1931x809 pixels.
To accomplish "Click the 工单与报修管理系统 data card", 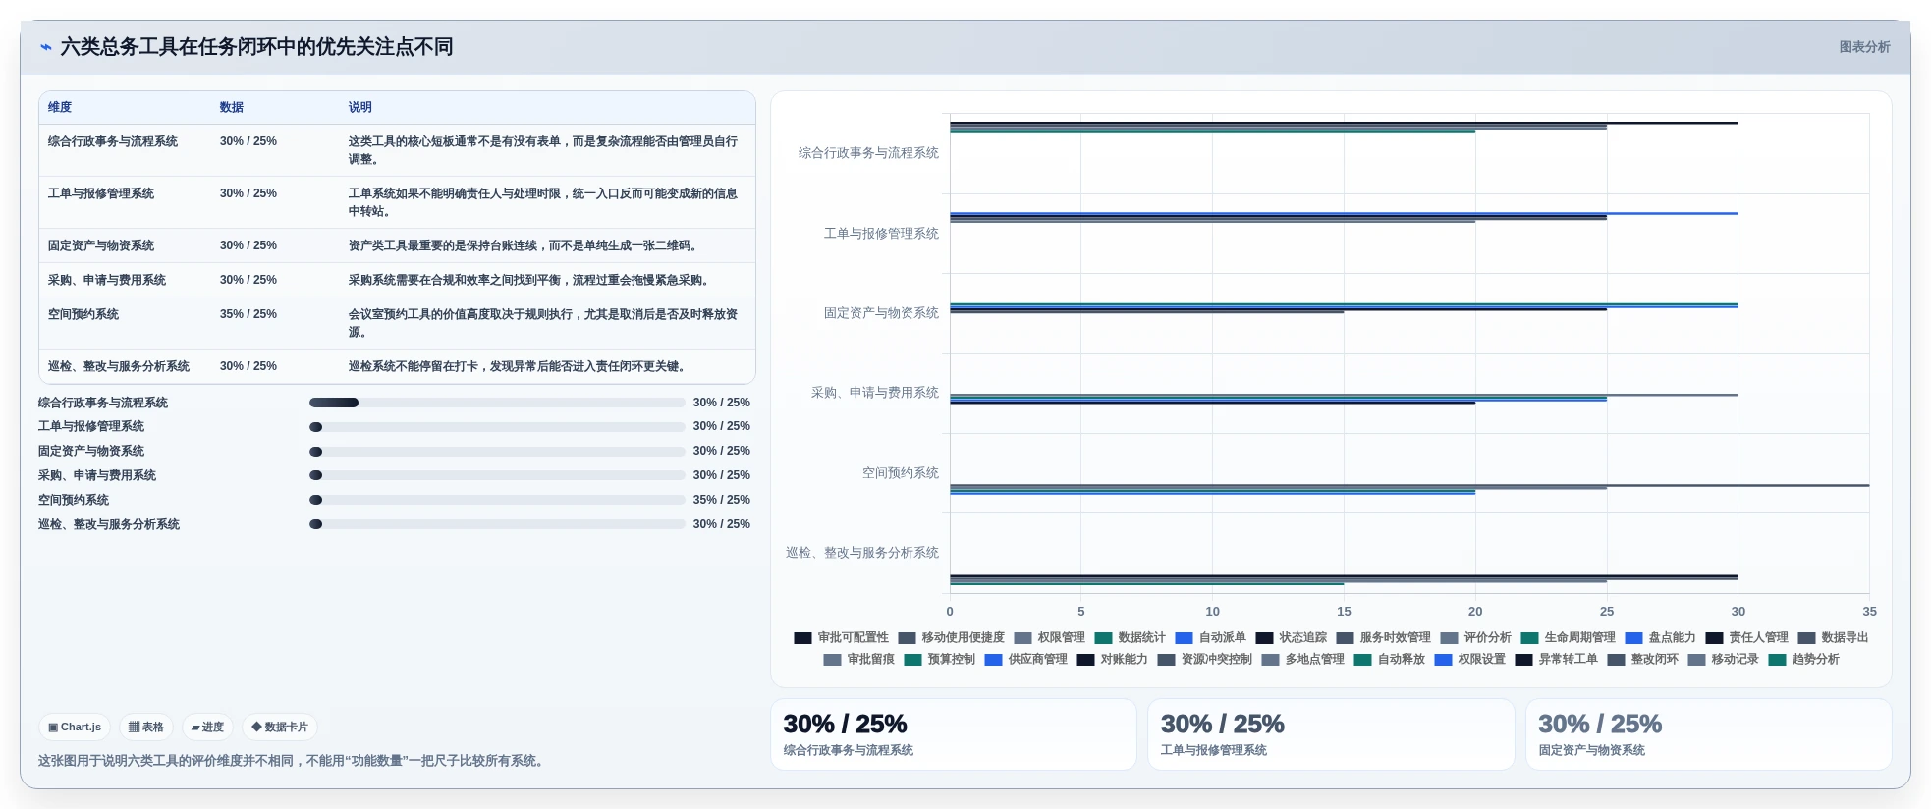I will click(1331, 734).
